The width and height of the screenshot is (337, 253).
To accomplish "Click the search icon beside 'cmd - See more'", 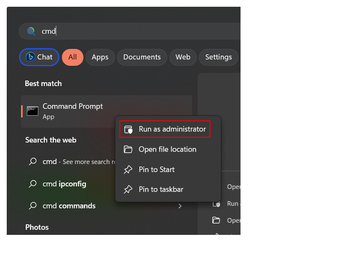I will pos(33,161).
